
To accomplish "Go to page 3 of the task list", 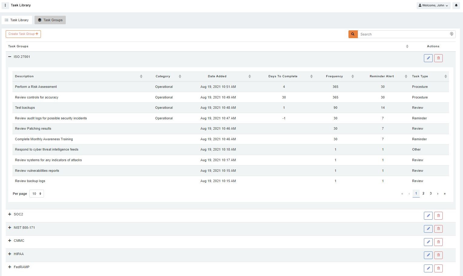I will (x=431, y=193).
